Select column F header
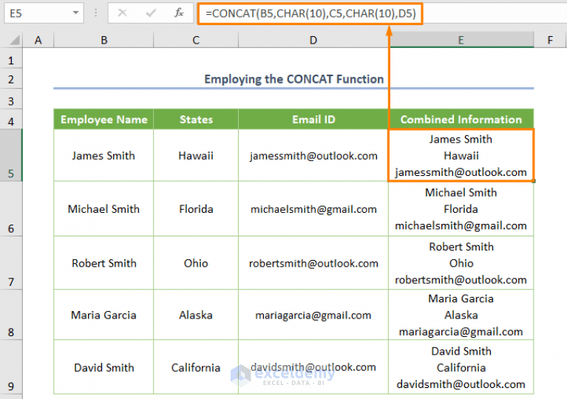The image size is (567, 399). [550, 40]
